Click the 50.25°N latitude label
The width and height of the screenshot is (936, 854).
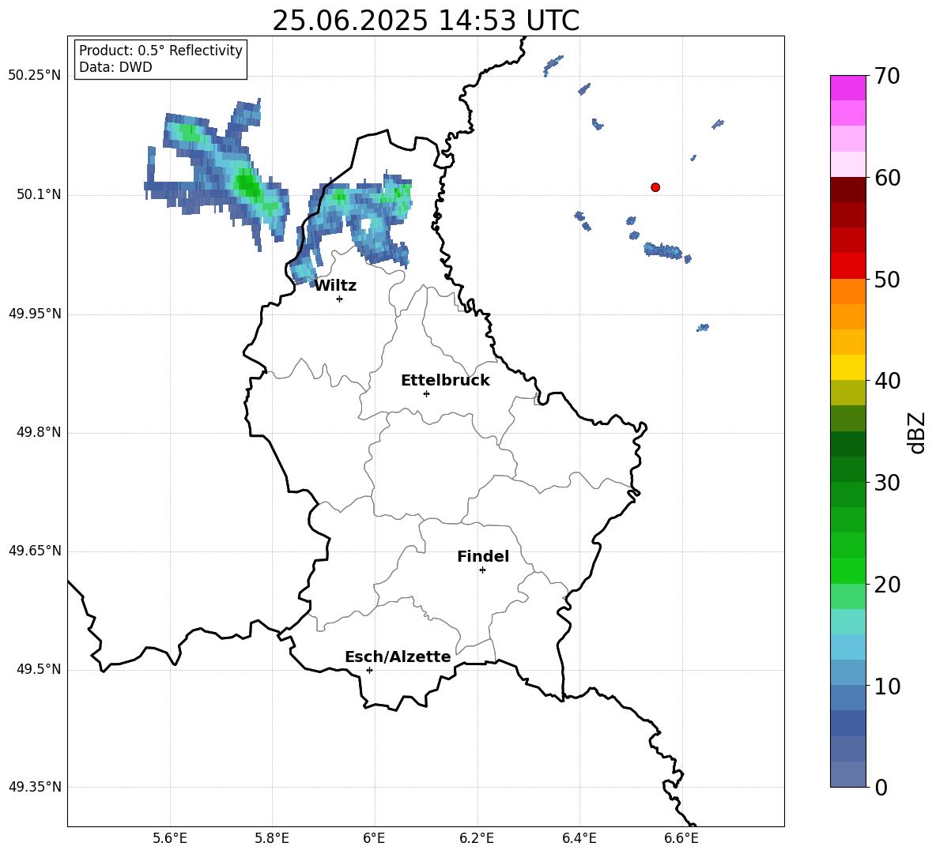coord(35,76)
